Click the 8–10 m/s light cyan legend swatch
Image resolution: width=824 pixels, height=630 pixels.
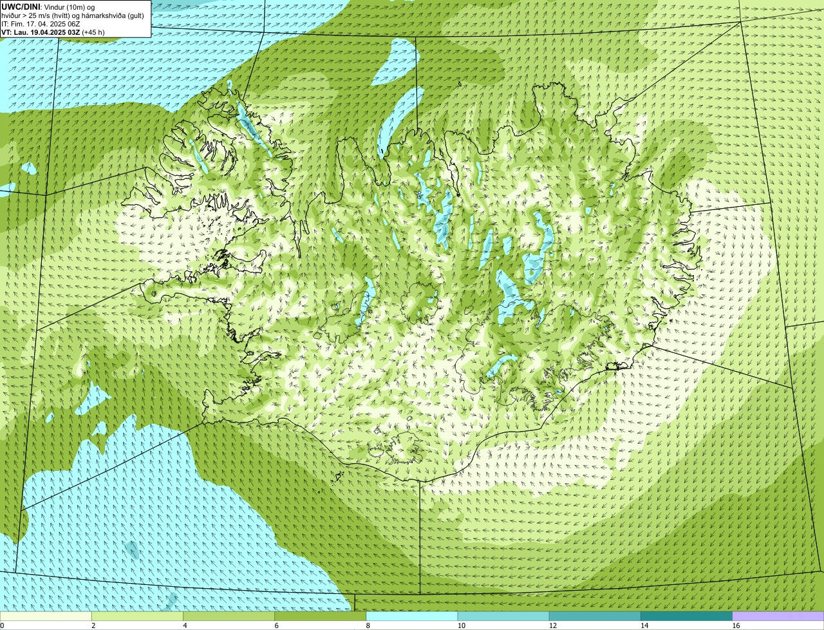[x=412, y=616]
